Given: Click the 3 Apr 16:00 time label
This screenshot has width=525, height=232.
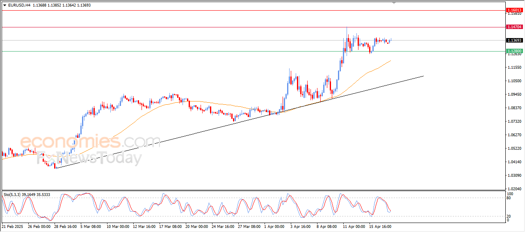Looking at the screenshot, I should click(301, 226).
